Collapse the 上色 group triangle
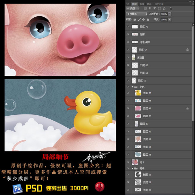This screenshot has width=195, height=195. point(133,87)
